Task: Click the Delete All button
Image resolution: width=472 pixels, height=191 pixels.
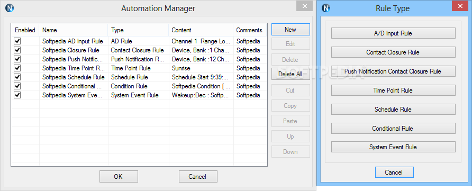Action: click(x=291, y=74)
